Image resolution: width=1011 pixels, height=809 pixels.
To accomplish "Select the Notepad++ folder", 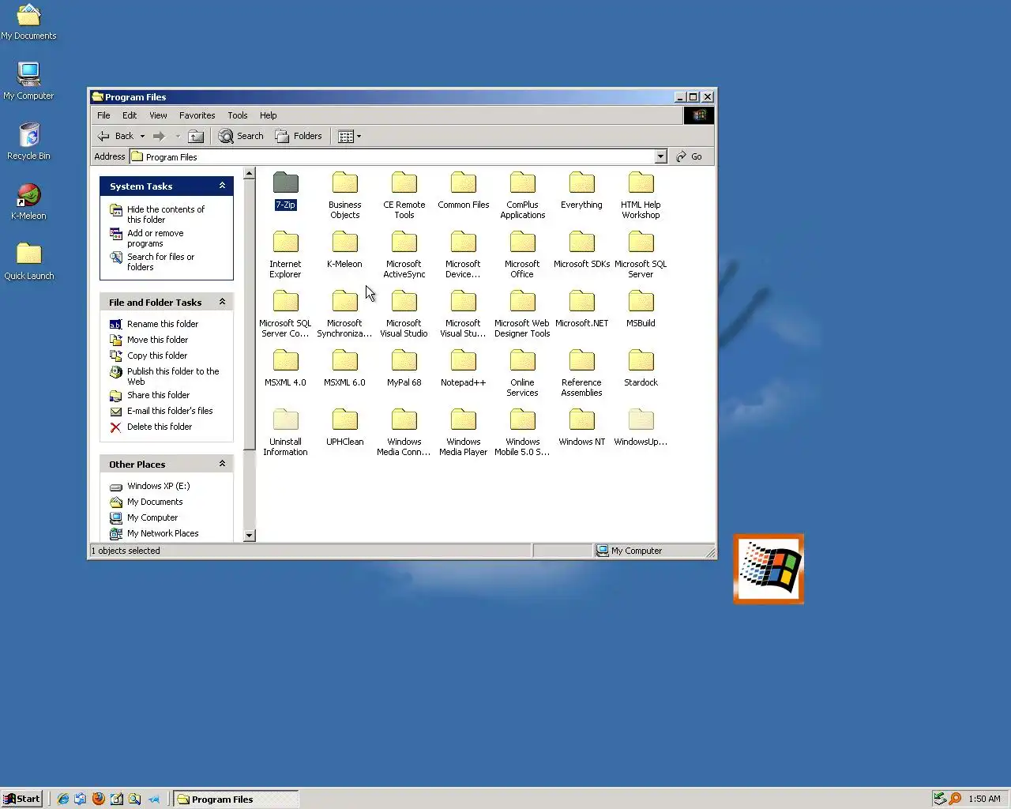I will [x=463, y=367].
